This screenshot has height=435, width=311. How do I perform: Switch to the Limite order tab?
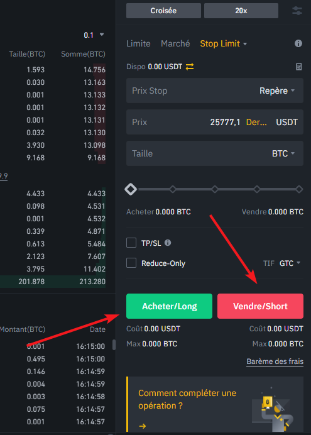(138, 43)
